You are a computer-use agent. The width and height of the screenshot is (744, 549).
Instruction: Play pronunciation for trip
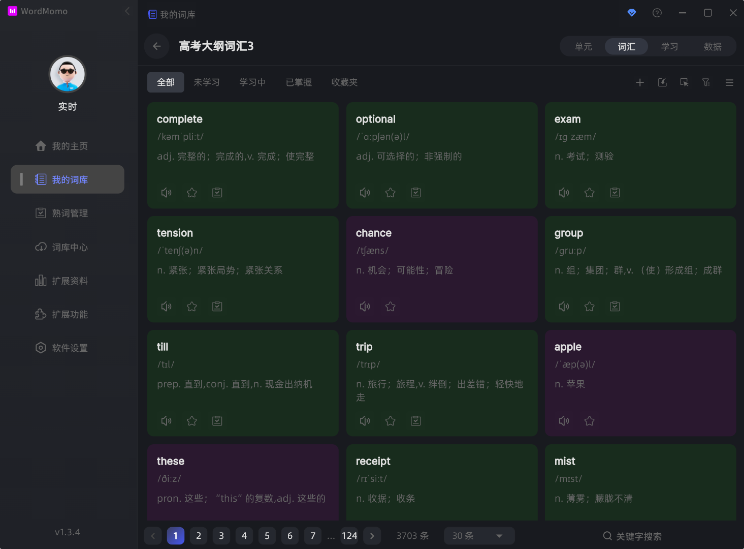(x=365, y=421)
